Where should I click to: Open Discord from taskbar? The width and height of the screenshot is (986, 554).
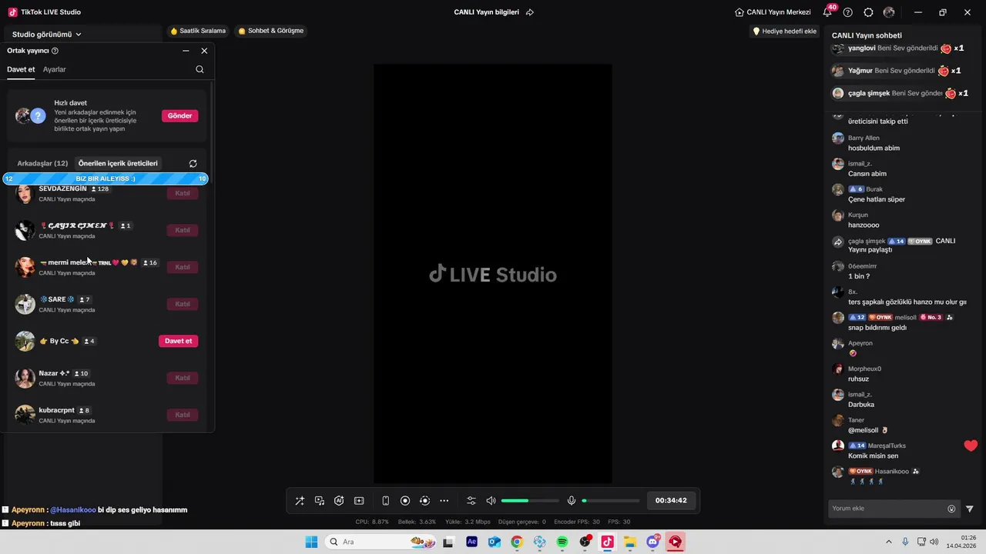pos(653,542)
